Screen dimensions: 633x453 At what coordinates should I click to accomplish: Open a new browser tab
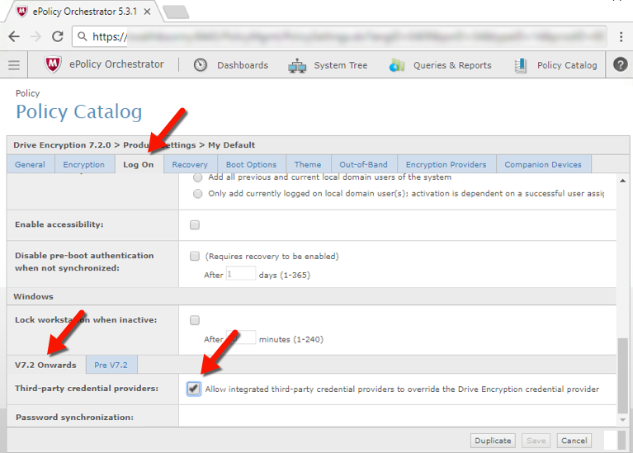tap(176, 12)
